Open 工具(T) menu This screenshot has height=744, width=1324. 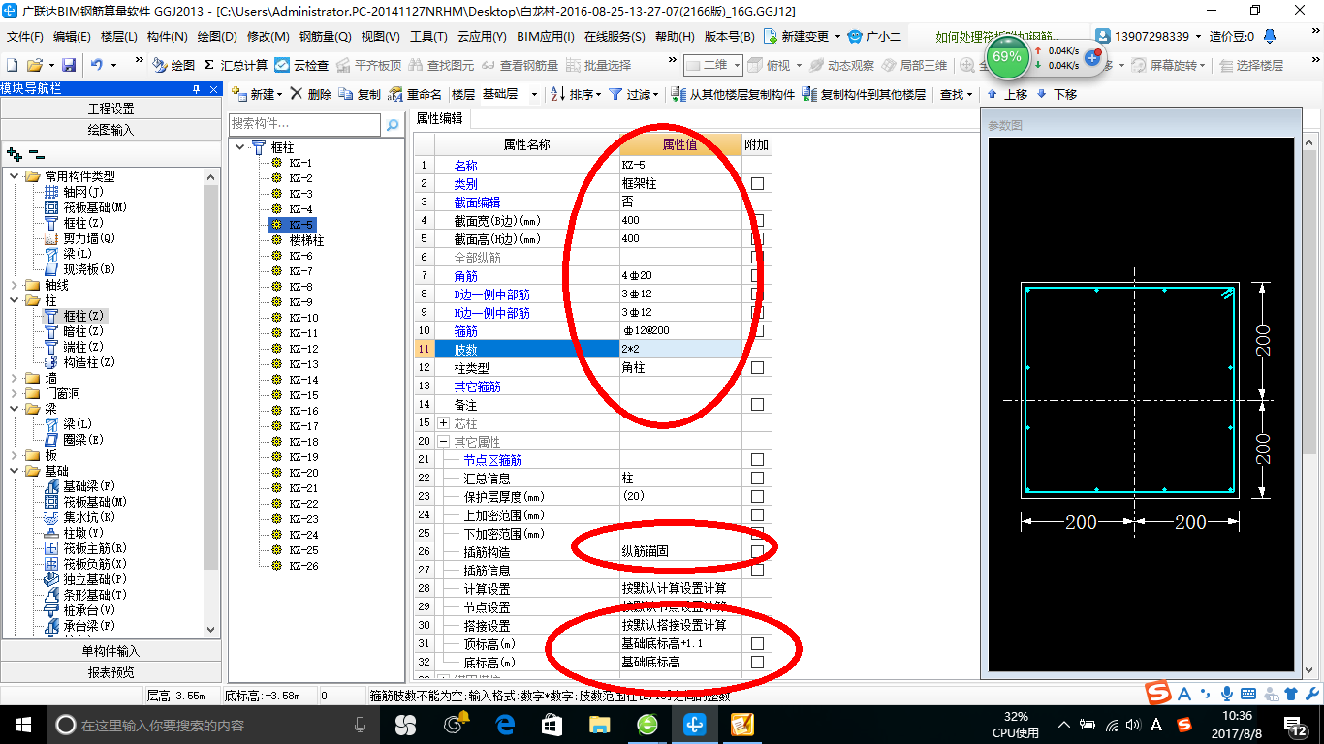pyautogui.click(x=428, y=37)
